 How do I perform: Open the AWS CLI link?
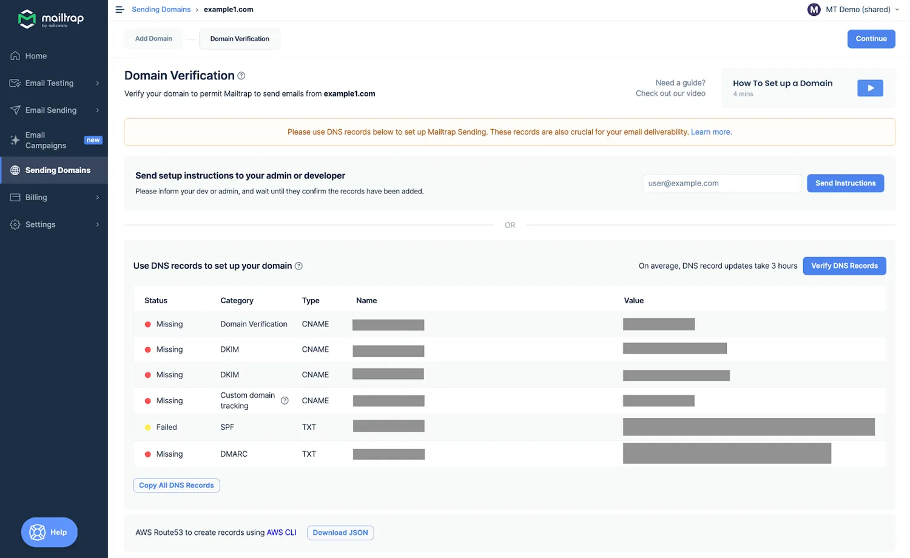pos(281,533)
